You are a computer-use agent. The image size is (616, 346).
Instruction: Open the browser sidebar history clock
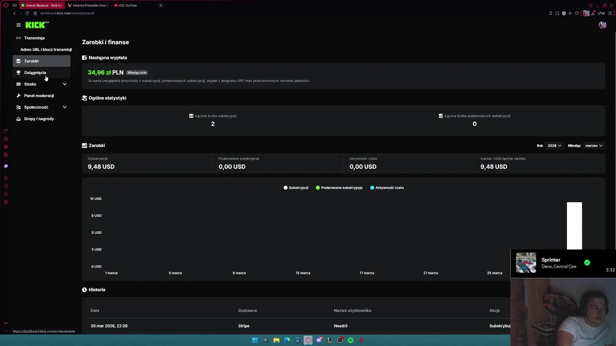(x=6, y=186)
